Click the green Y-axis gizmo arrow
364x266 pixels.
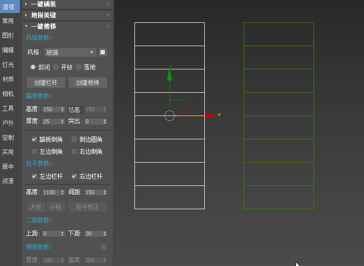point(169,75)
